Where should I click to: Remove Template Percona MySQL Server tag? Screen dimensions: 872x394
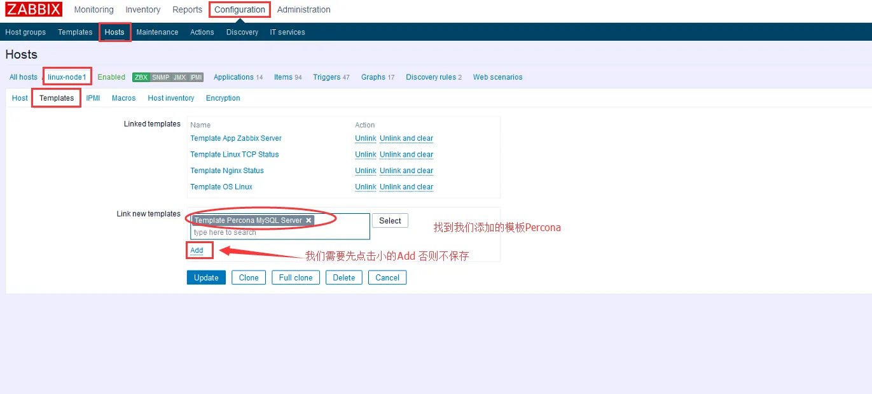(x=308, y=220)
